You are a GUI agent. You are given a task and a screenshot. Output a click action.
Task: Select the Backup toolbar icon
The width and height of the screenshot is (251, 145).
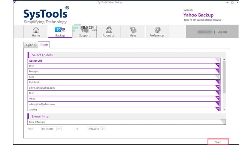point(60,30)
